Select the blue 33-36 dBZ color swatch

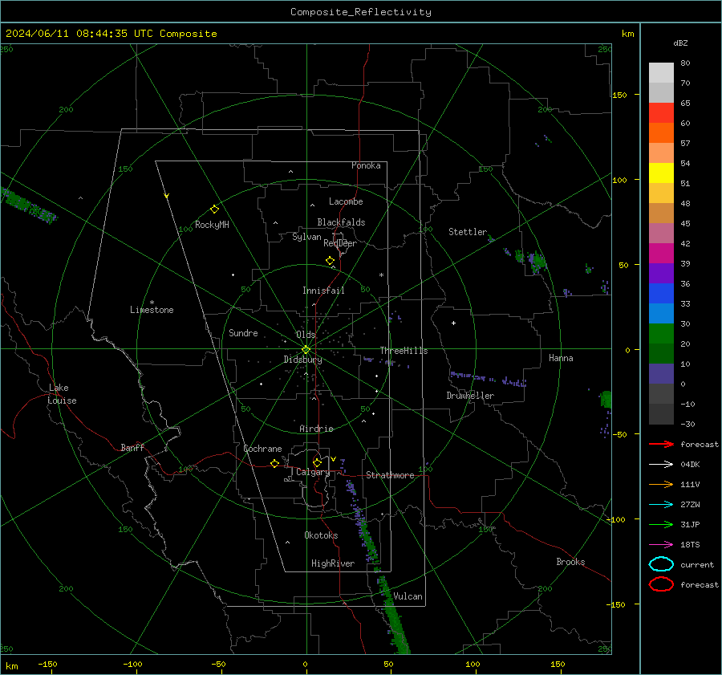[661, 294]
